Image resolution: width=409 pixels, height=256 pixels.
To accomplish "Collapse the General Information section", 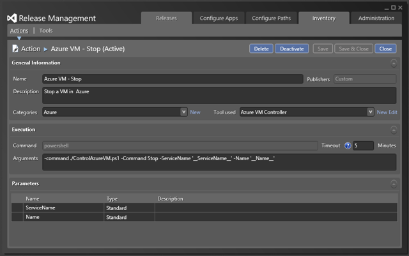I will click(394, 63).
